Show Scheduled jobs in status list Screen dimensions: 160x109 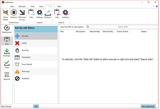point(36,57)
